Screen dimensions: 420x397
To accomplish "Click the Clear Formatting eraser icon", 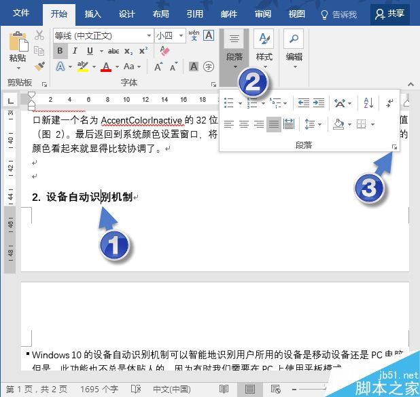I will pyautogui.click(x=164, y=51).
